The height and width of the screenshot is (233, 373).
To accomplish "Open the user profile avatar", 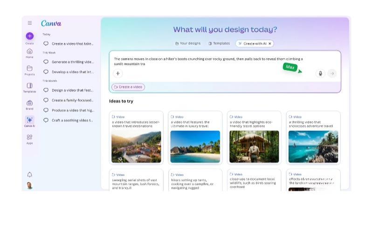I will coord(29,185).
